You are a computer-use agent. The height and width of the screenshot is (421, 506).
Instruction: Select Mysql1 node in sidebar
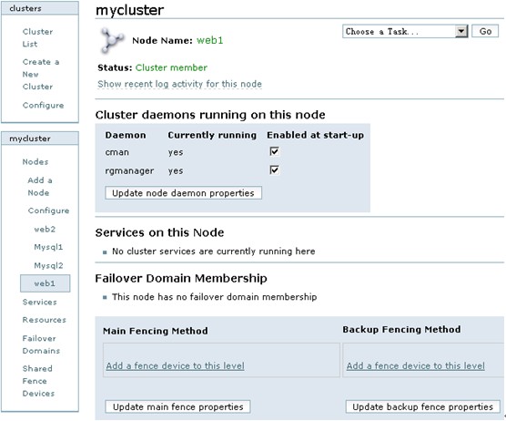point(48,247)
